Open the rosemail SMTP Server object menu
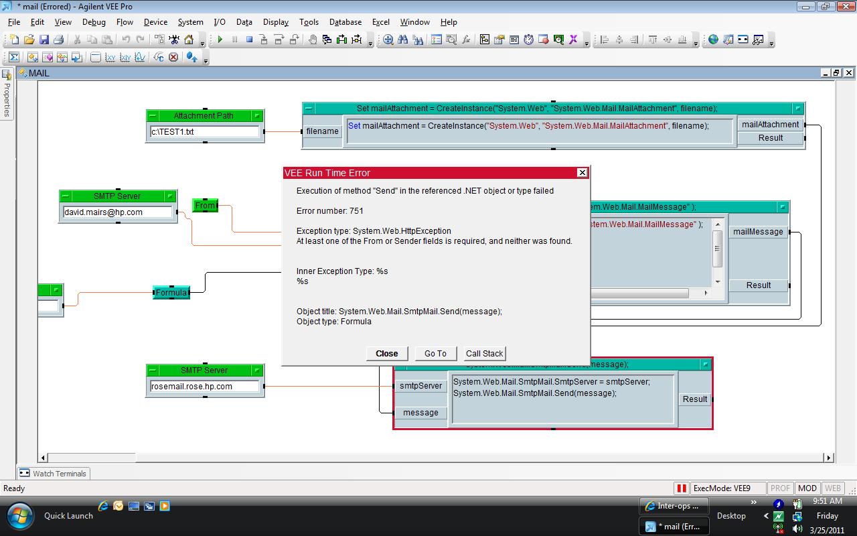Viewport: 857px width, 536px height. (153, 371)
